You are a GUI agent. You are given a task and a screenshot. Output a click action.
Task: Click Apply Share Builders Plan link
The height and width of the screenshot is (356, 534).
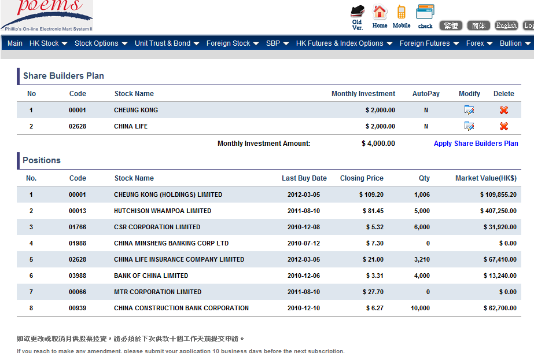tap(476, 144)
